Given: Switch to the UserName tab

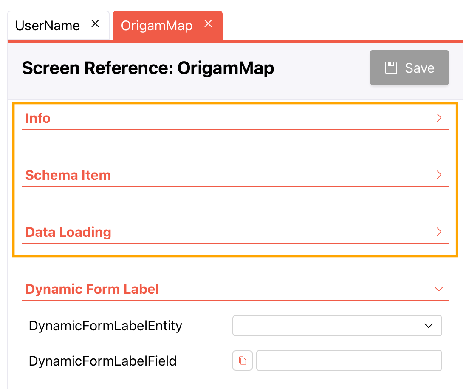Looking at the screenshot, I should click(x=48, y=26).
